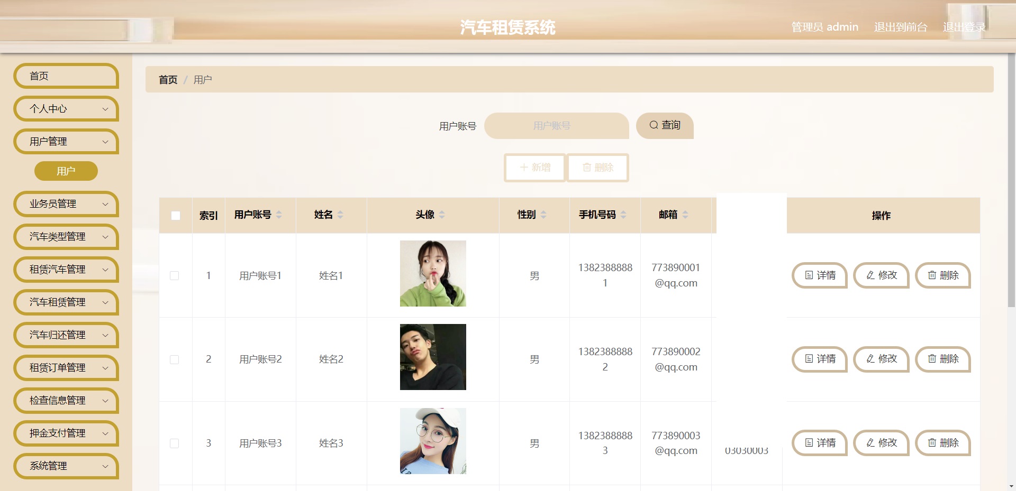This screenshot has height=491, width=1016.
Task: Collapse the 用户管理 menu chevron
Action: [x=105, y=142]
